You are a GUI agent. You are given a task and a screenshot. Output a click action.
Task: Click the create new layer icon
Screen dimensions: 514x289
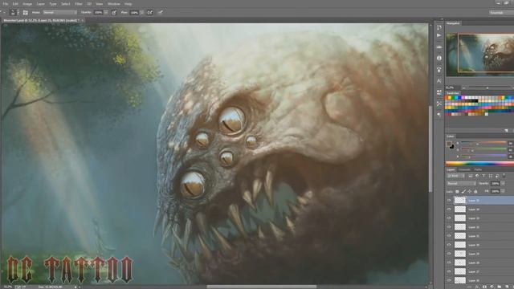tap(506, 287)
